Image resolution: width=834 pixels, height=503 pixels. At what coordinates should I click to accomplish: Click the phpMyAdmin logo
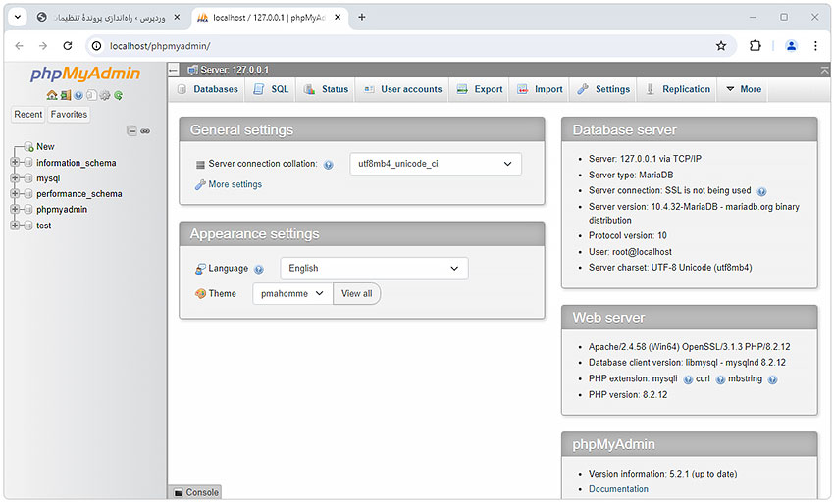(85, 74)
